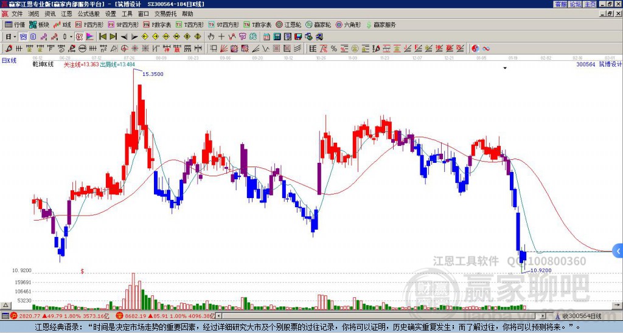Select the hand pan tool

coord(211,37)
